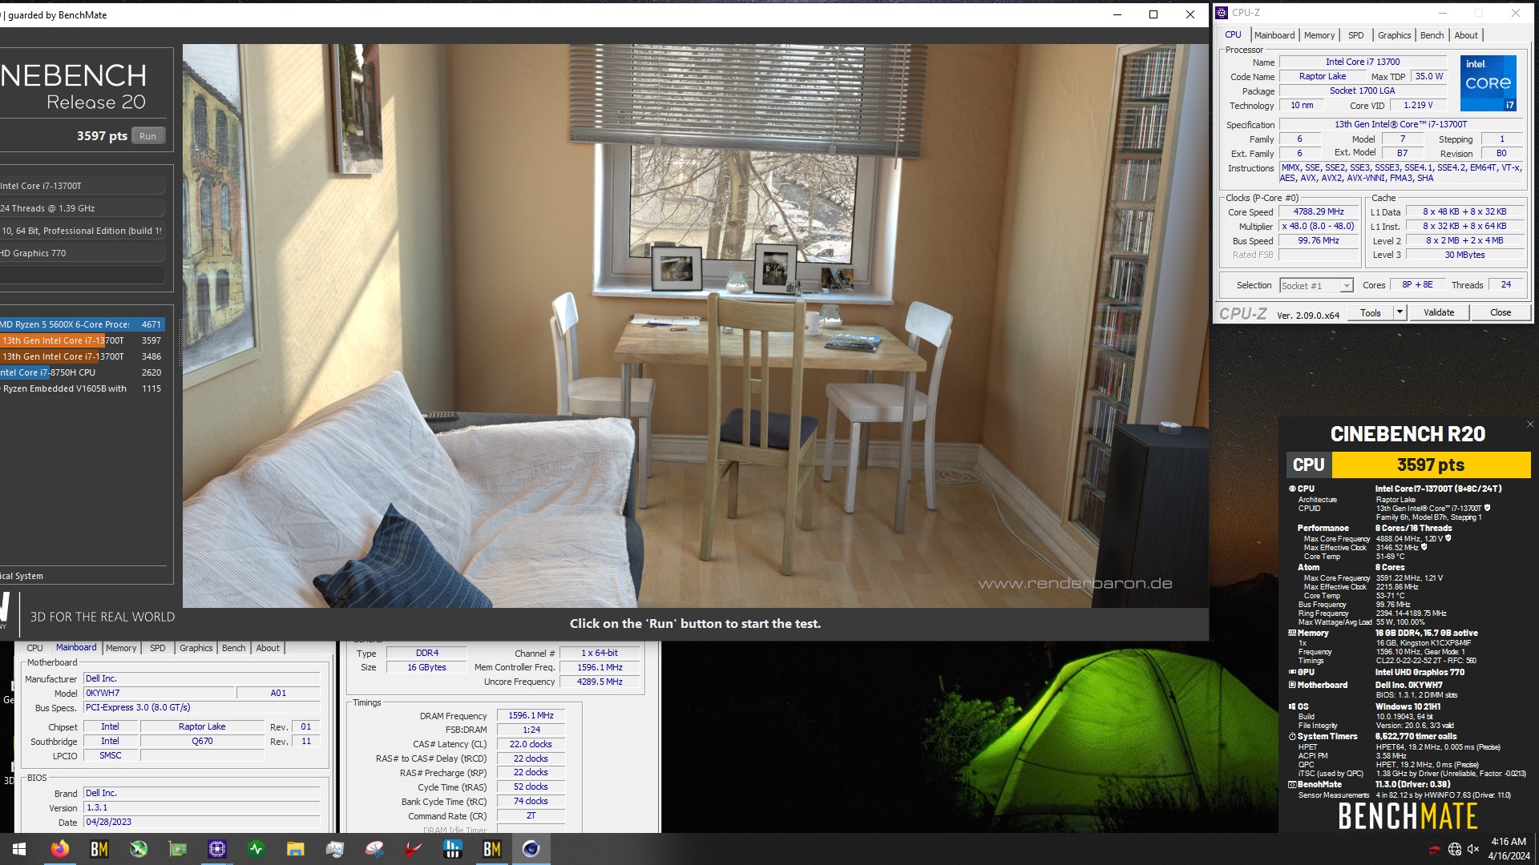1539x865 pixels.
Task: Switch to the Memory tab in the top CPU-Z window
Action: [1319, 35]
